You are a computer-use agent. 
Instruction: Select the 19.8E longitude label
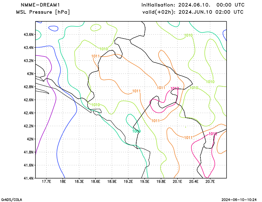[161, 181]
